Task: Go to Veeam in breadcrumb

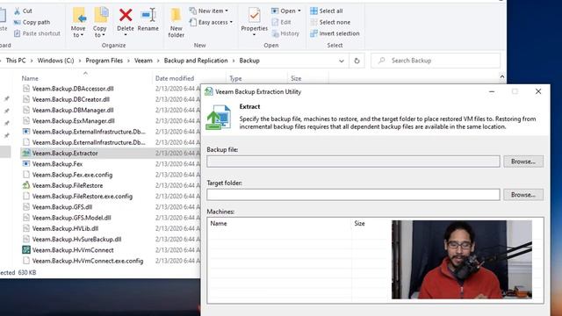Action: 143,61
